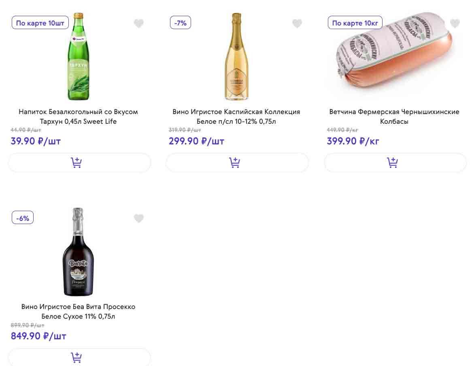
Task: View the dark Bea Vita bottle image
Action: [78, 252]
